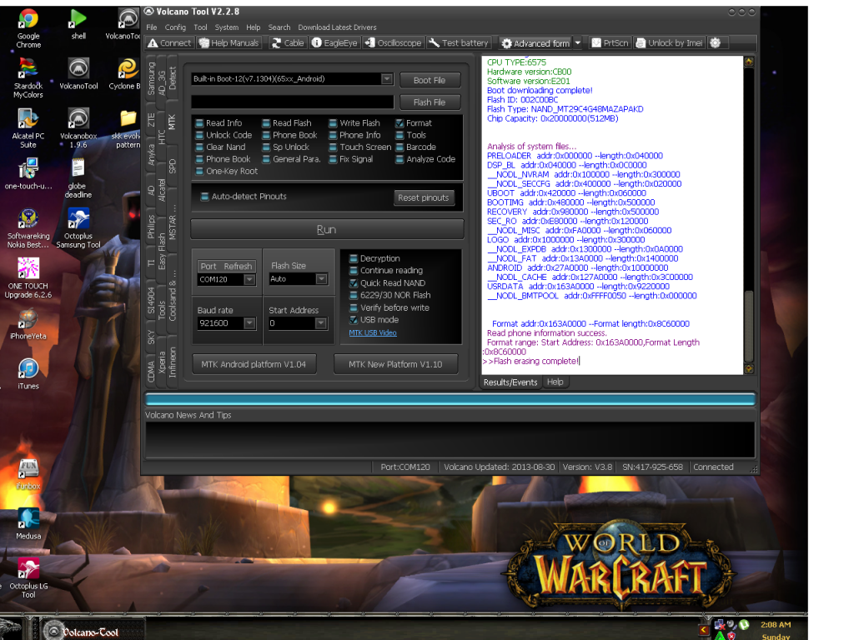Select the One-Key Root option

pyautogui.click(x=227, y=171)
